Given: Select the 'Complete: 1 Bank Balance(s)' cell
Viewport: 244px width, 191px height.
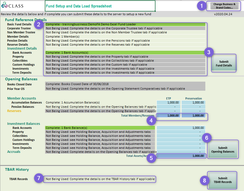Looking at the screenshot, I should coord(100,128).
